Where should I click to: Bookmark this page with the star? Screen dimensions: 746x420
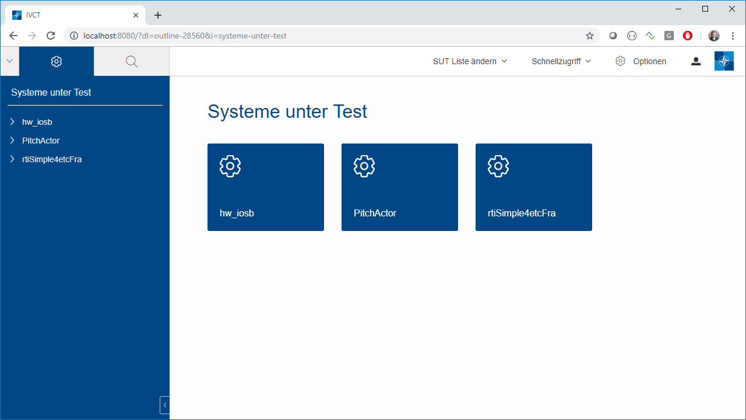click(590, 36)
